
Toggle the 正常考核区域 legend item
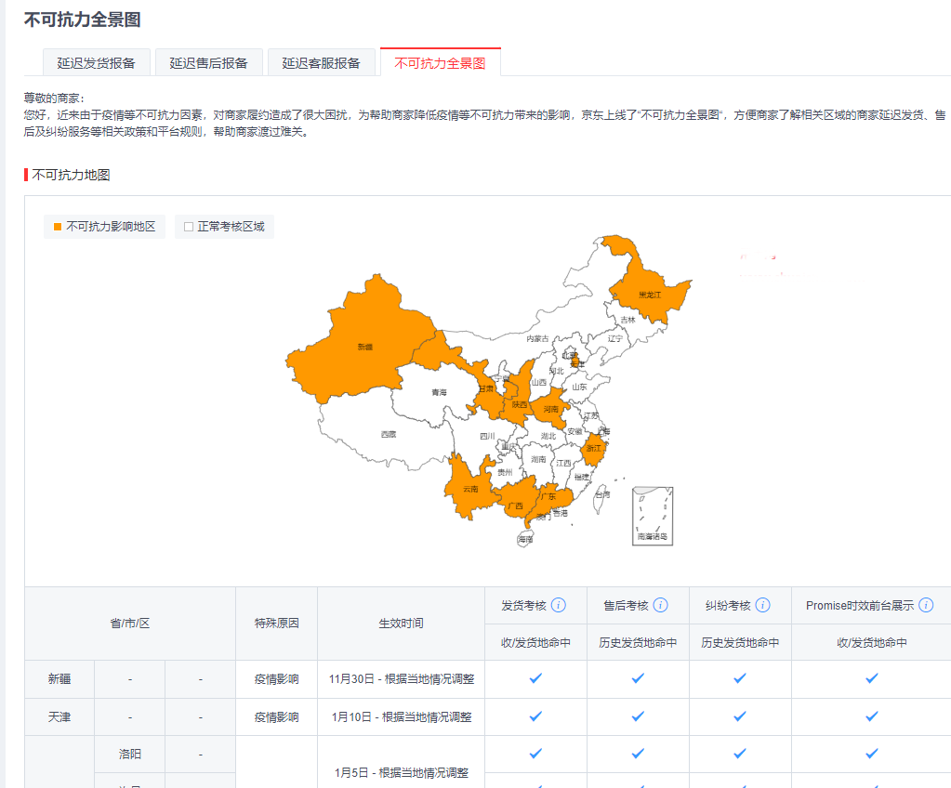(224, 227)
